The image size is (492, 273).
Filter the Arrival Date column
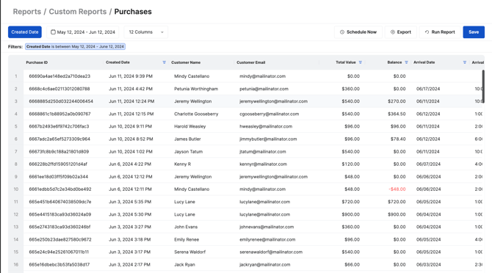[x=464, y=62]
